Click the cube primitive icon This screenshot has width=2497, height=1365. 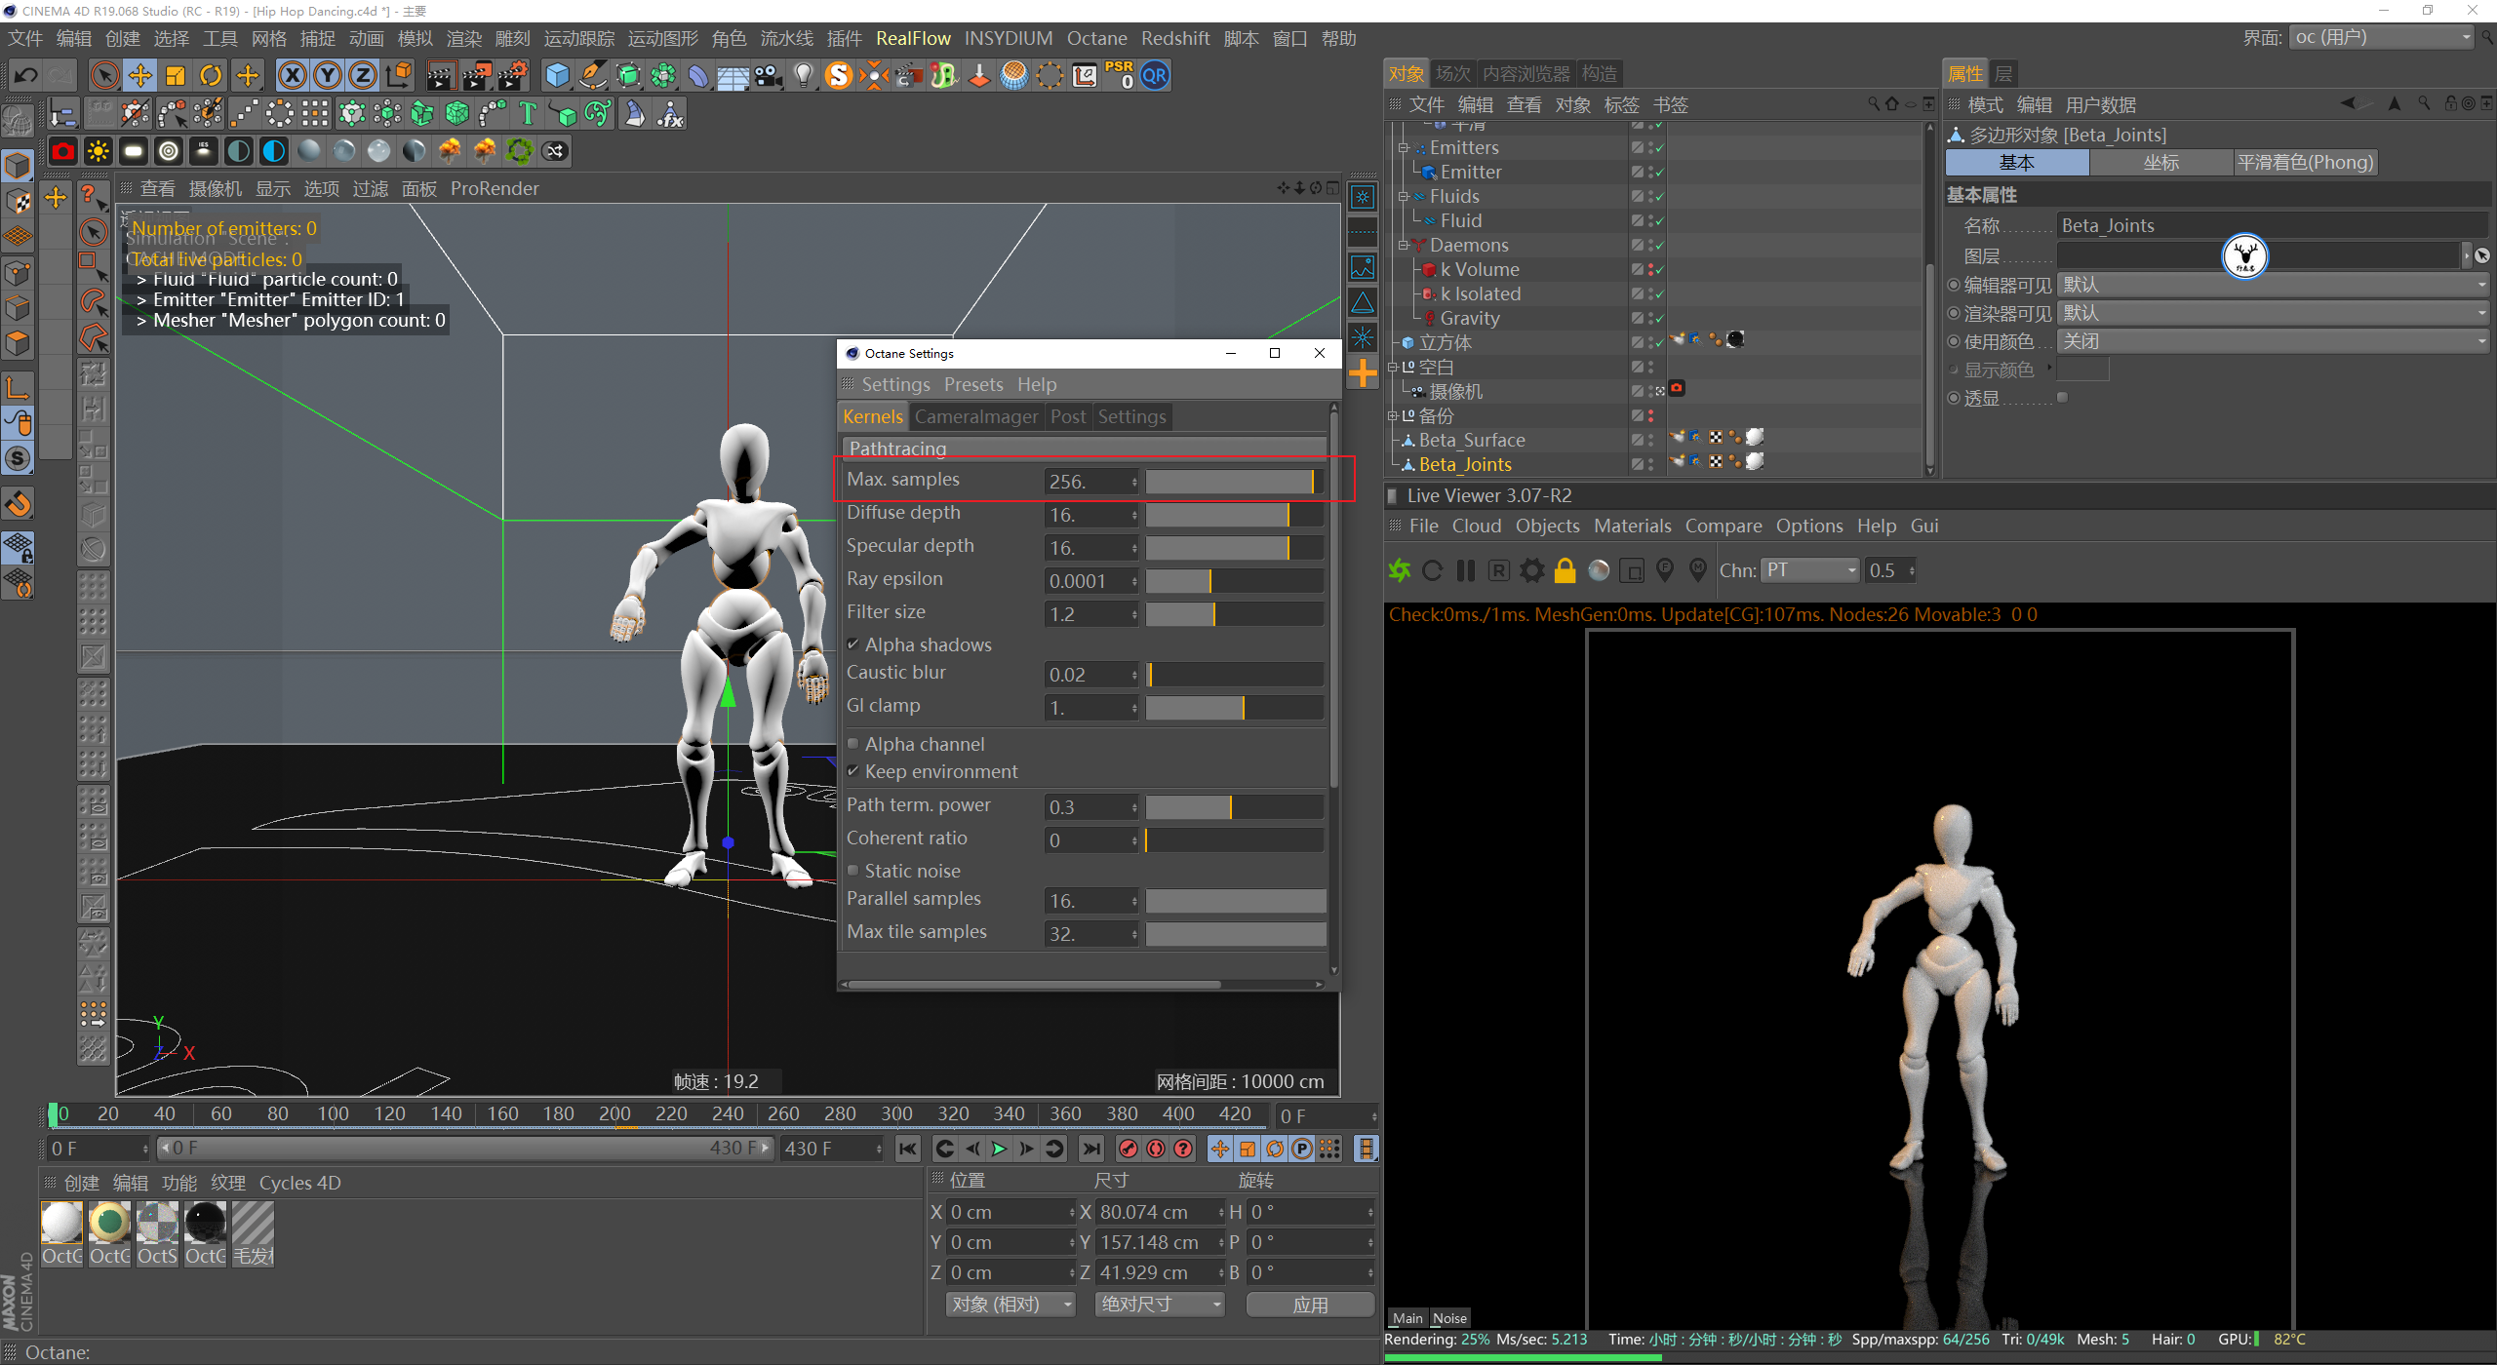557,75
